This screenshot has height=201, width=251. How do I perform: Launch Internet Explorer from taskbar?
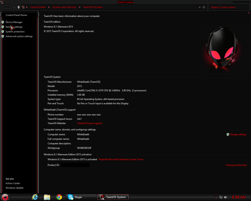click(x=35, y=197)
